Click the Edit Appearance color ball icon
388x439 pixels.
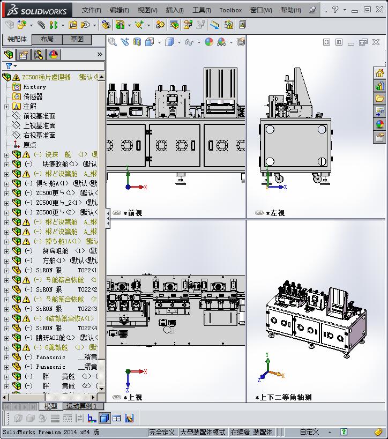209,42
